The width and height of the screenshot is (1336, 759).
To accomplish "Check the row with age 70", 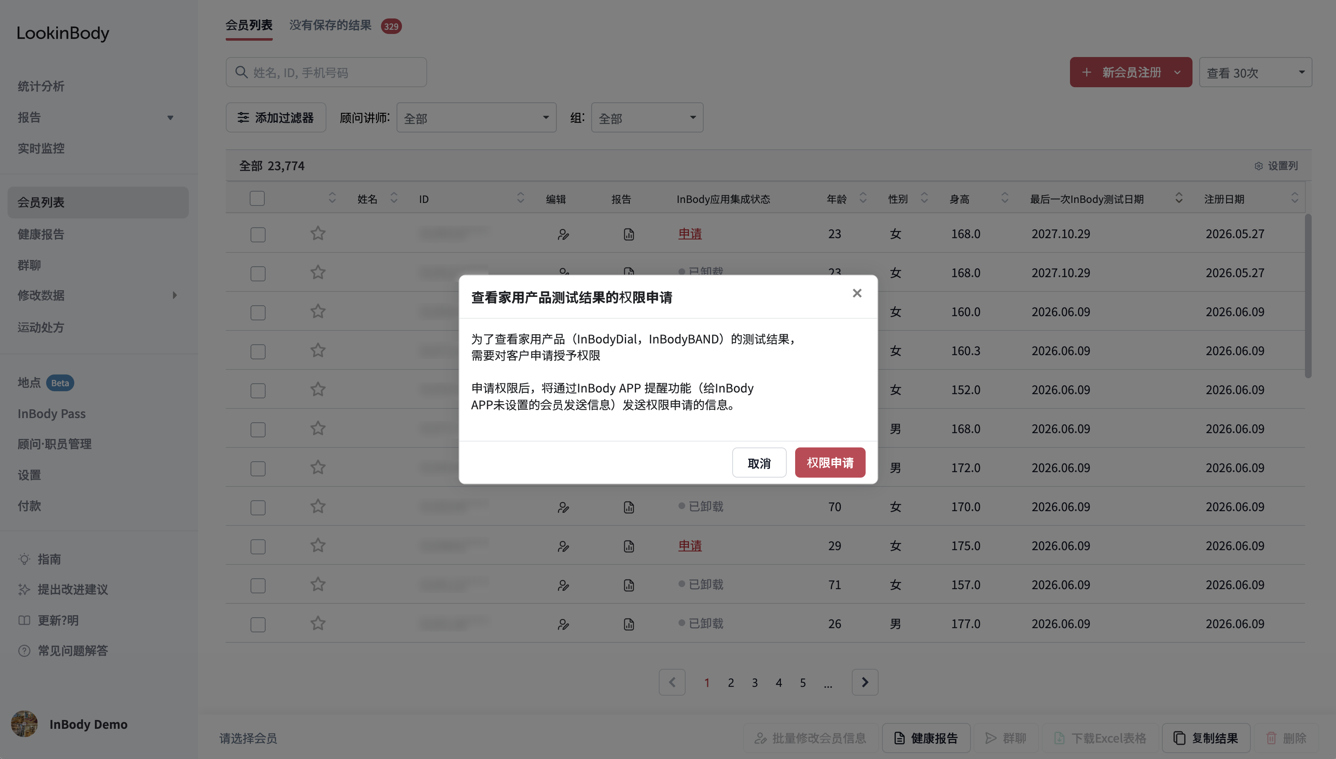I will tap(258, 507).
